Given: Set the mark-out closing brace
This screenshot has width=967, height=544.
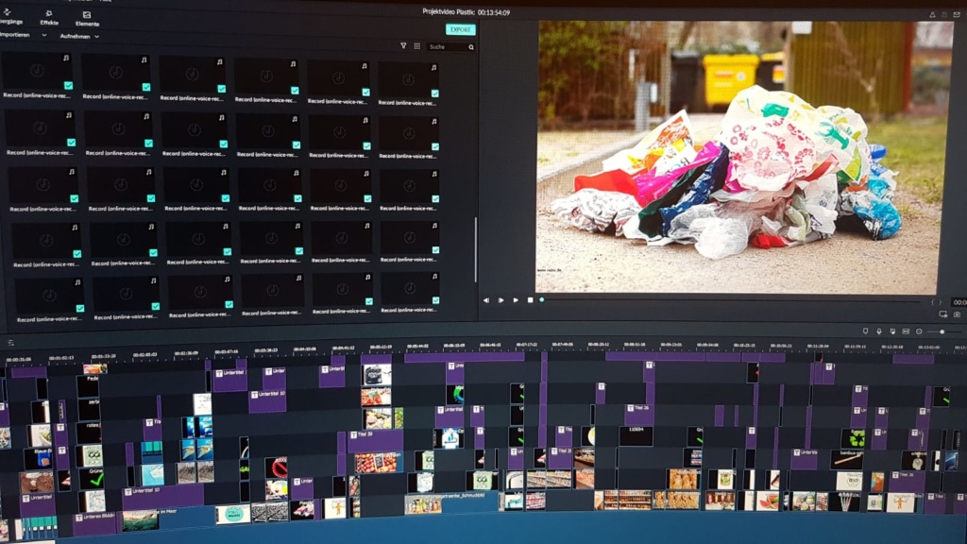Looking at the screenshot, I should (x=940, y=302).
